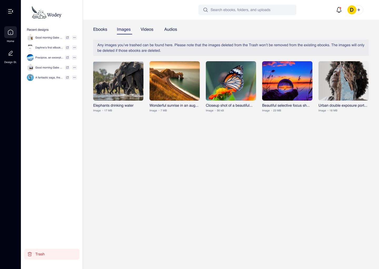Open the Home section
This screenshot has width=379, height=269.
(x=11, y=32)
